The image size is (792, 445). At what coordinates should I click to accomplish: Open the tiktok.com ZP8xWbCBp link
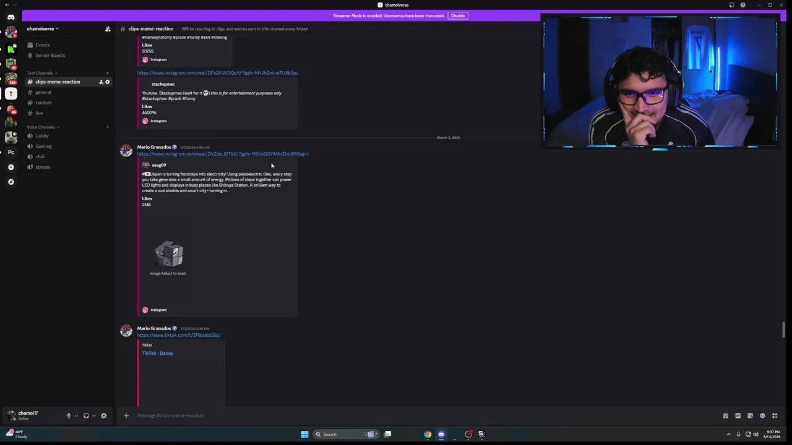coord(179,335)
